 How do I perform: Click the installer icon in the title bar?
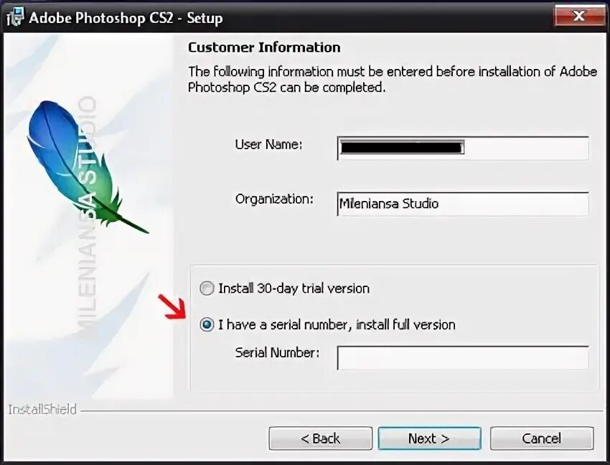pyautogui.click(x=15, y=17)
